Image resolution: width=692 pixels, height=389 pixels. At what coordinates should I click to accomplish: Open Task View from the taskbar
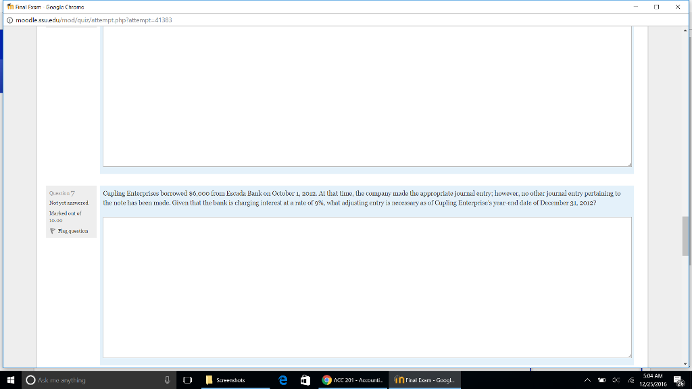coord(188,380)
